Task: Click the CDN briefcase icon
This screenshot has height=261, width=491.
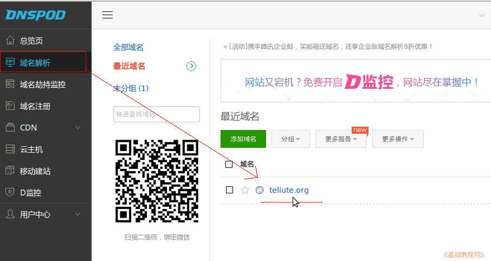Action: tap(10, 127)
